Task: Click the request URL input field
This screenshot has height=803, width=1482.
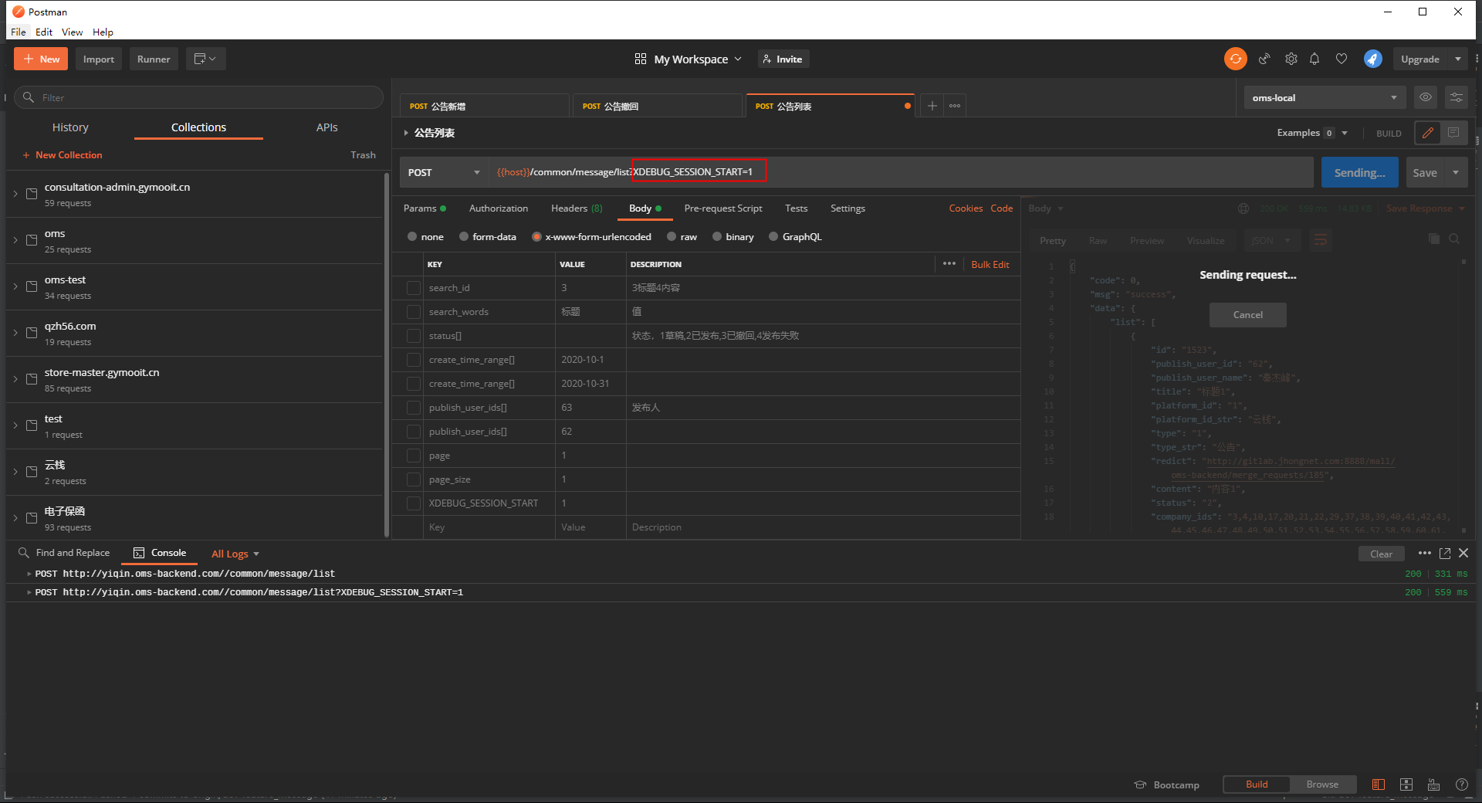Action: coord(901,172)
